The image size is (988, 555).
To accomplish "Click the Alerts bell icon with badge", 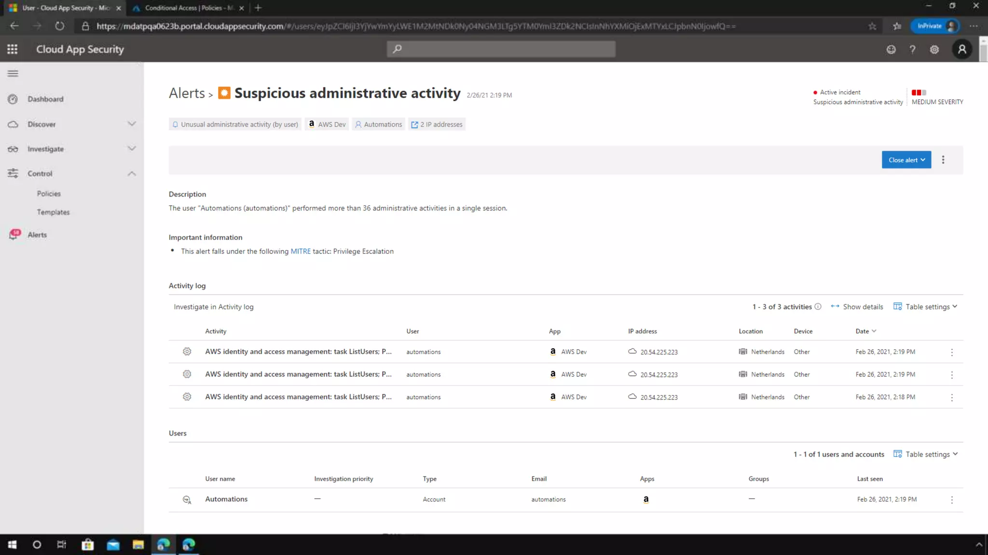I will click(x=14, y=235).
